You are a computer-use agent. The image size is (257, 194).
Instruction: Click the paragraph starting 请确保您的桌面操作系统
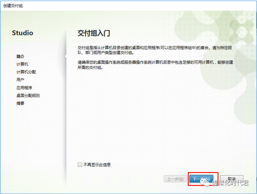point(155,65)
